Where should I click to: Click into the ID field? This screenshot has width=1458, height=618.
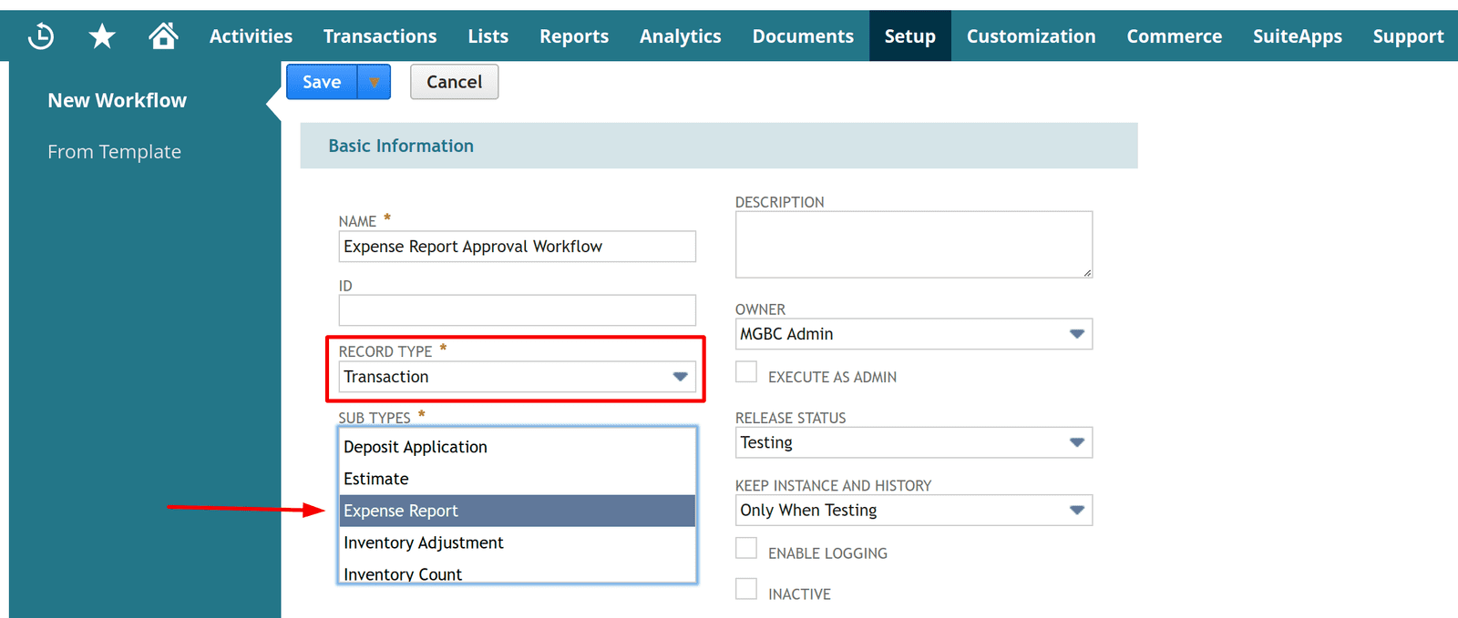pyautogui.click(x=518, y=310)
